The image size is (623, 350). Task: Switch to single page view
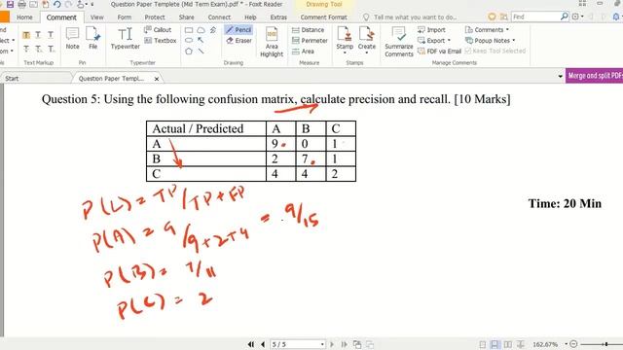(x=483, y=344)
